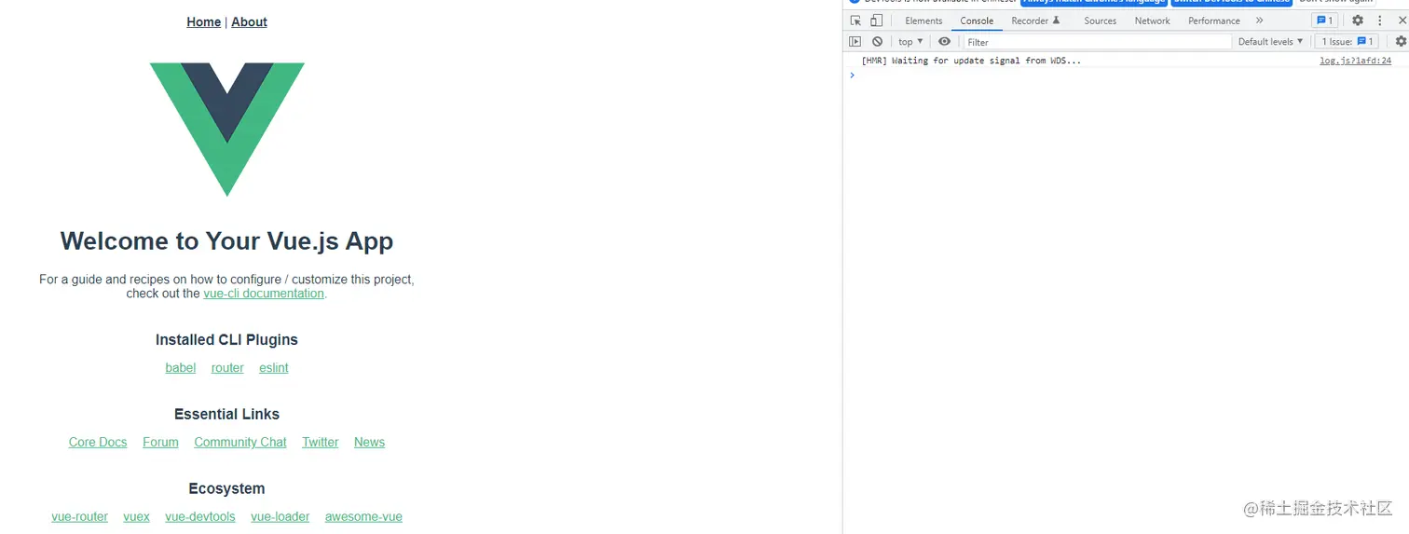This screenshot has width=1409, height=534.
Task: Open the router plugin link
Action: point(227,368)
